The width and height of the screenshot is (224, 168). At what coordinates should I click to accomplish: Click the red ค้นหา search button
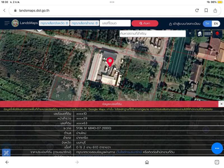coord(145,23)
